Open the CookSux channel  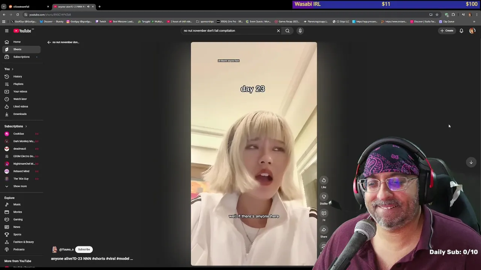tap(21, 134)
